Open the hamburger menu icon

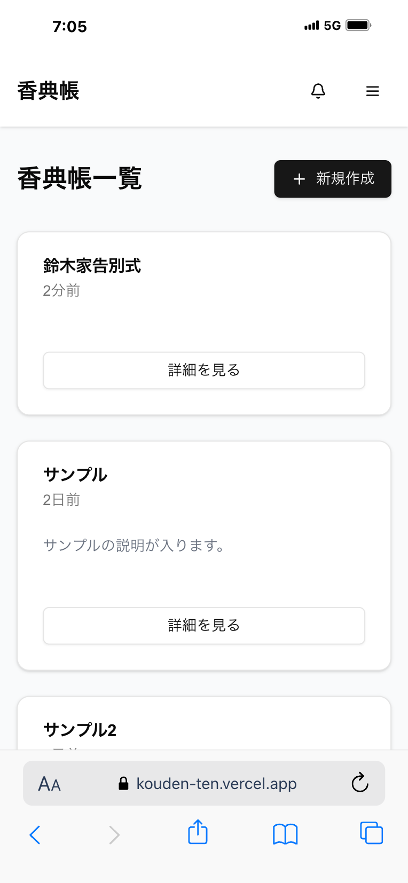(372, 91)
